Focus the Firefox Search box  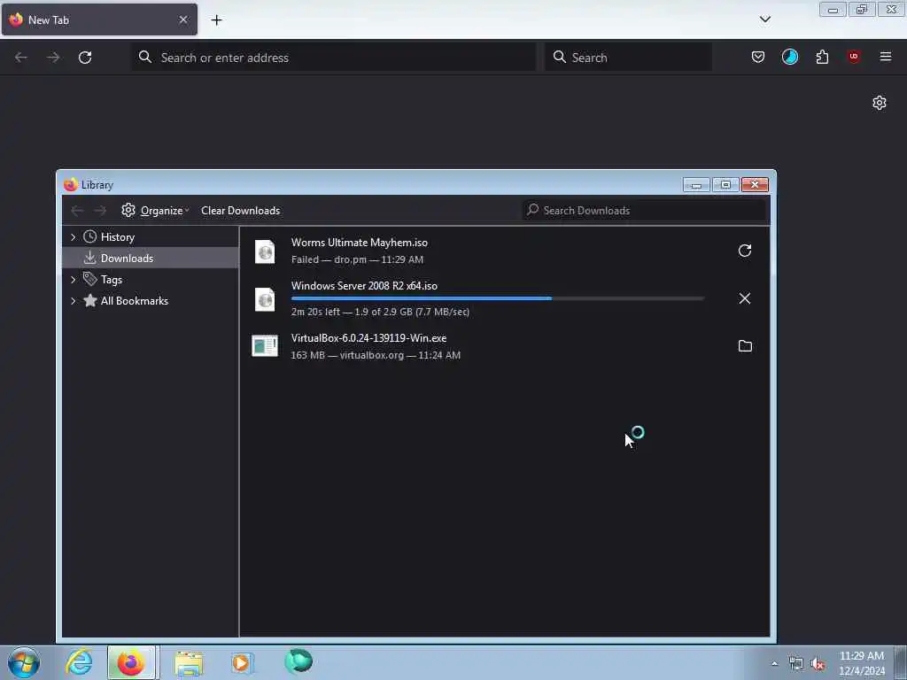click(x=628, y=58)
